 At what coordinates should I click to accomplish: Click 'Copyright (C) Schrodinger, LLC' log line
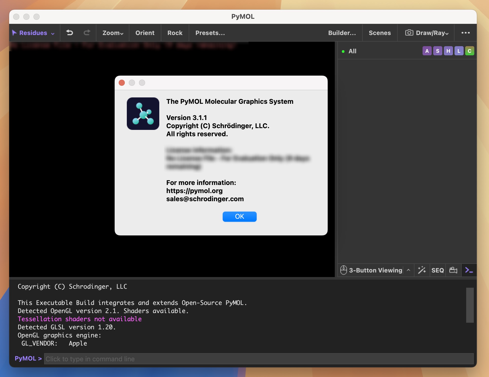point(72,286)
